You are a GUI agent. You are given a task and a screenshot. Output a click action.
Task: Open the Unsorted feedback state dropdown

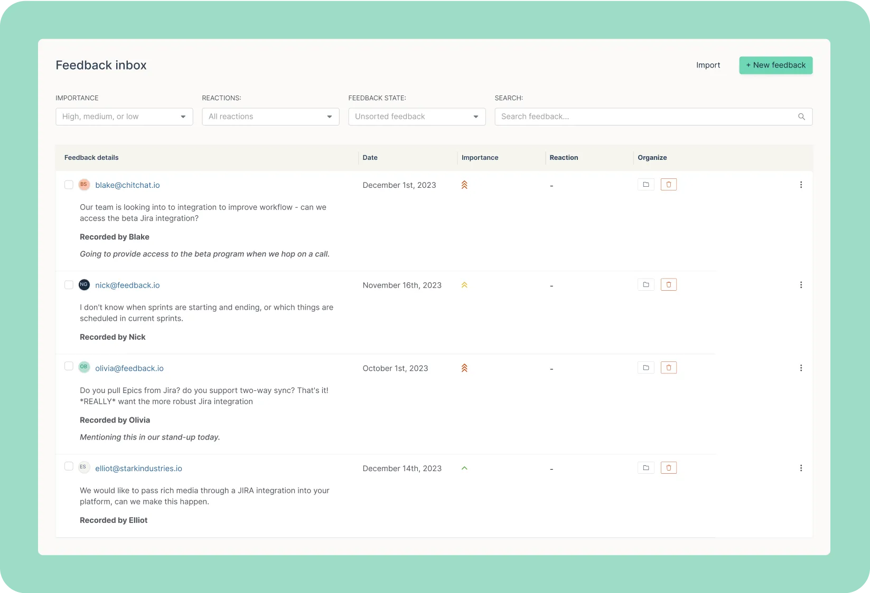[416, 117]
